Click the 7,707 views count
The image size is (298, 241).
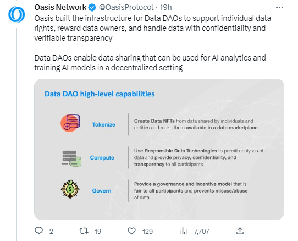click(x=201, y=231)
